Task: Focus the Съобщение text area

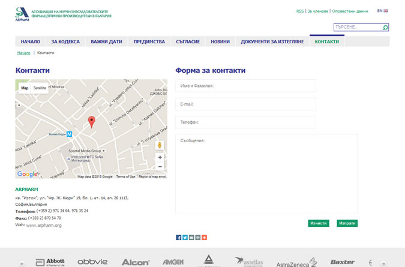Action: (x=266, y=174)
